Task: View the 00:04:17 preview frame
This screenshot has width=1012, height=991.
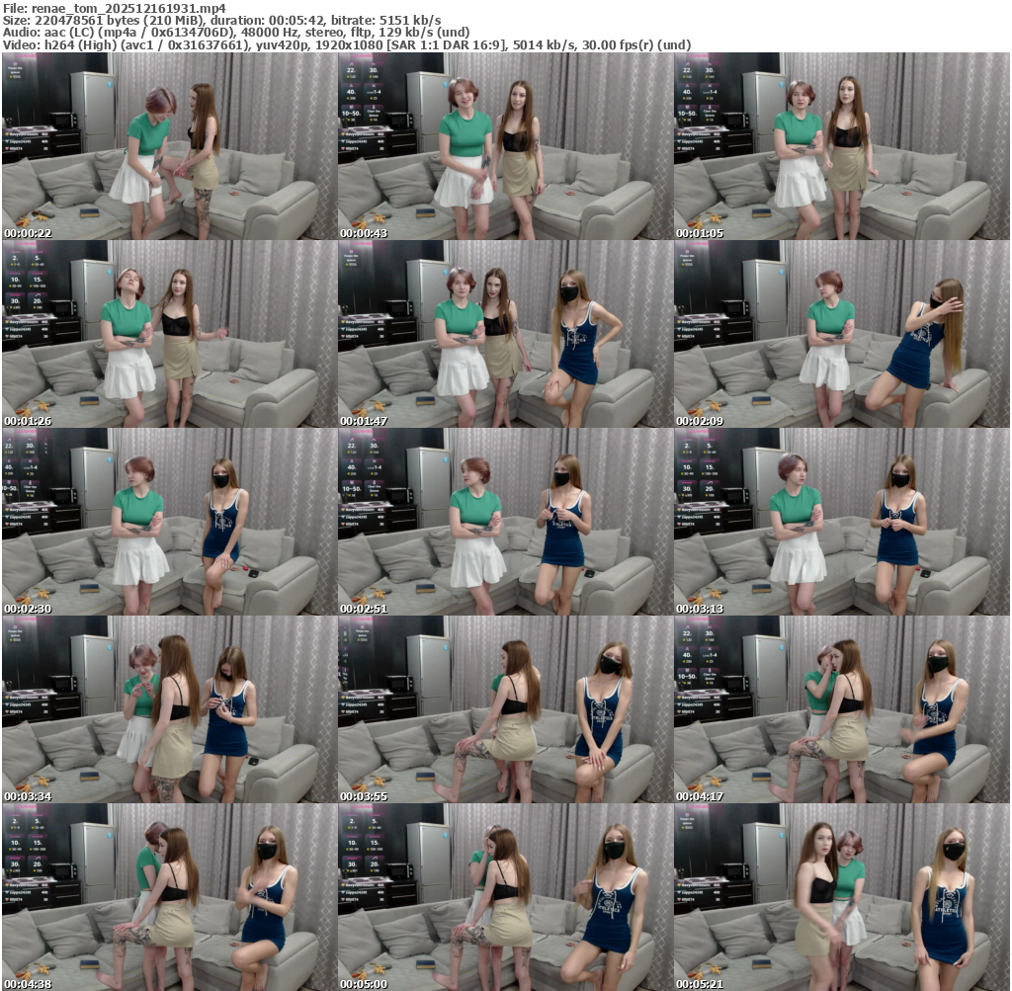Action: point(842,709)
